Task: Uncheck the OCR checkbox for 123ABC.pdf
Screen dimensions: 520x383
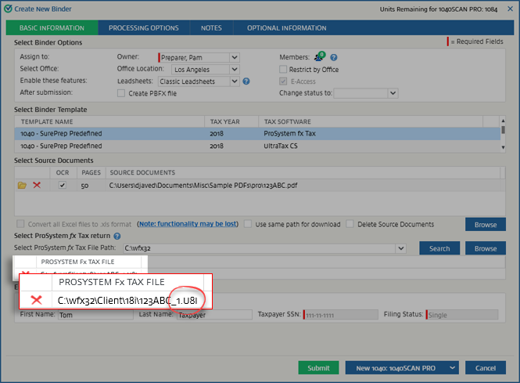Action: tap(63, 185)
